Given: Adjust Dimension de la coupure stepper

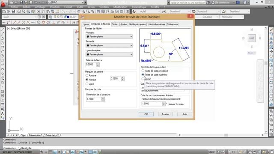Looking at the screenshot, I should point(103,99).
